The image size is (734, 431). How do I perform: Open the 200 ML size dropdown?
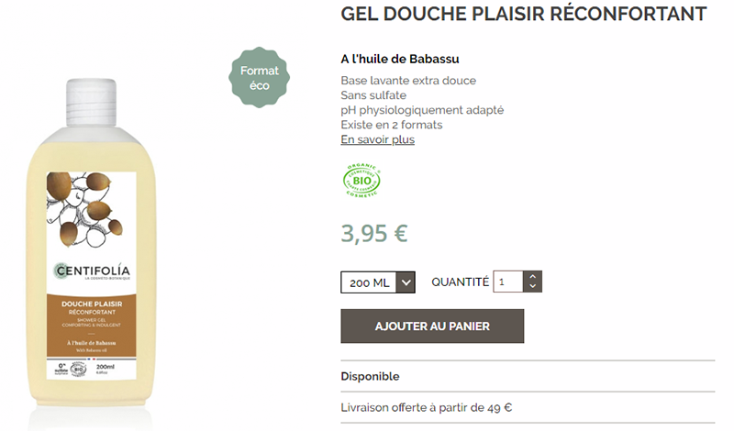tap(378, 282)
